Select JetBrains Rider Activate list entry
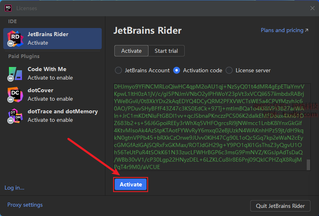Screen dimensions: 319x216 (x=53, y=38)
